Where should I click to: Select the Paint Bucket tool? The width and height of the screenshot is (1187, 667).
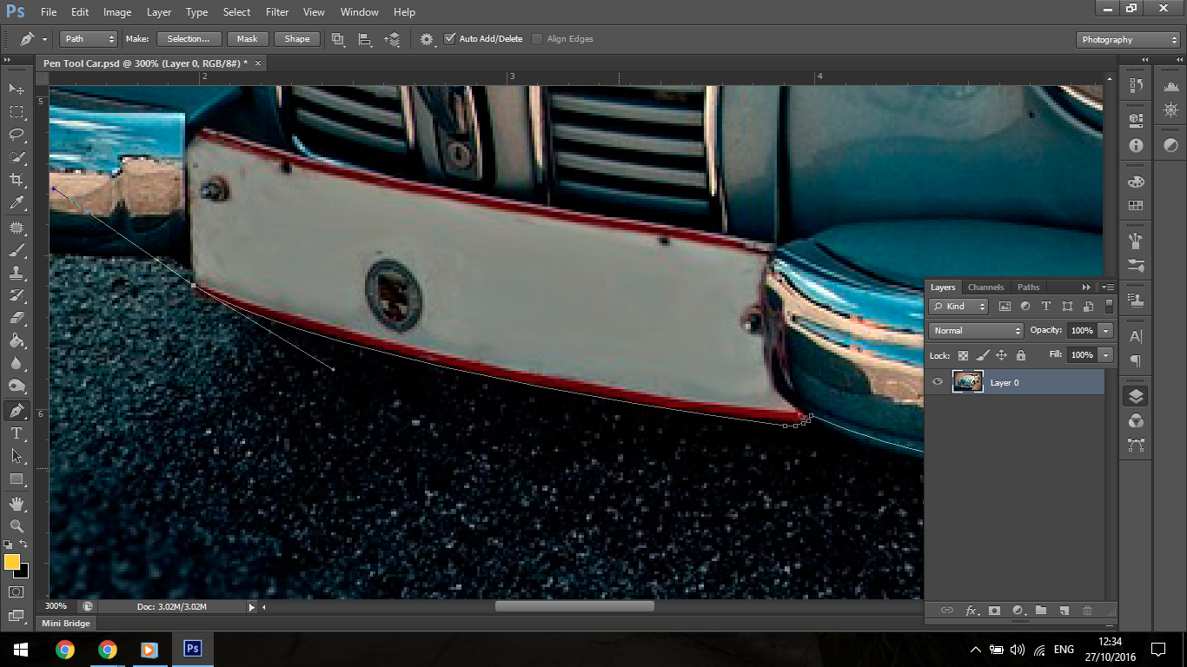tap(17, 340)
